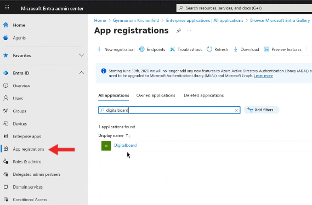Click the Roles & admins icon
The height and width of the screenshot is (205, 312).
[x=6, y=162]
